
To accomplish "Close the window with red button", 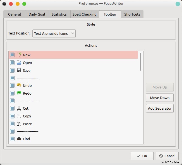I will pyautogui.click(x=11, y=4).
